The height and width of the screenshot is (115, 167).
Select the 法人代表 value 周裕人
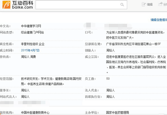110,90
